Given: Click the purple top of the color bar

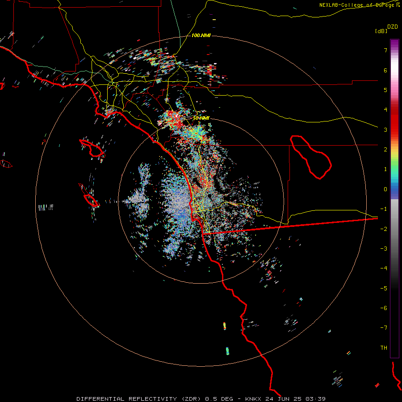Looking at the screenshot, I should pos(394,44).
